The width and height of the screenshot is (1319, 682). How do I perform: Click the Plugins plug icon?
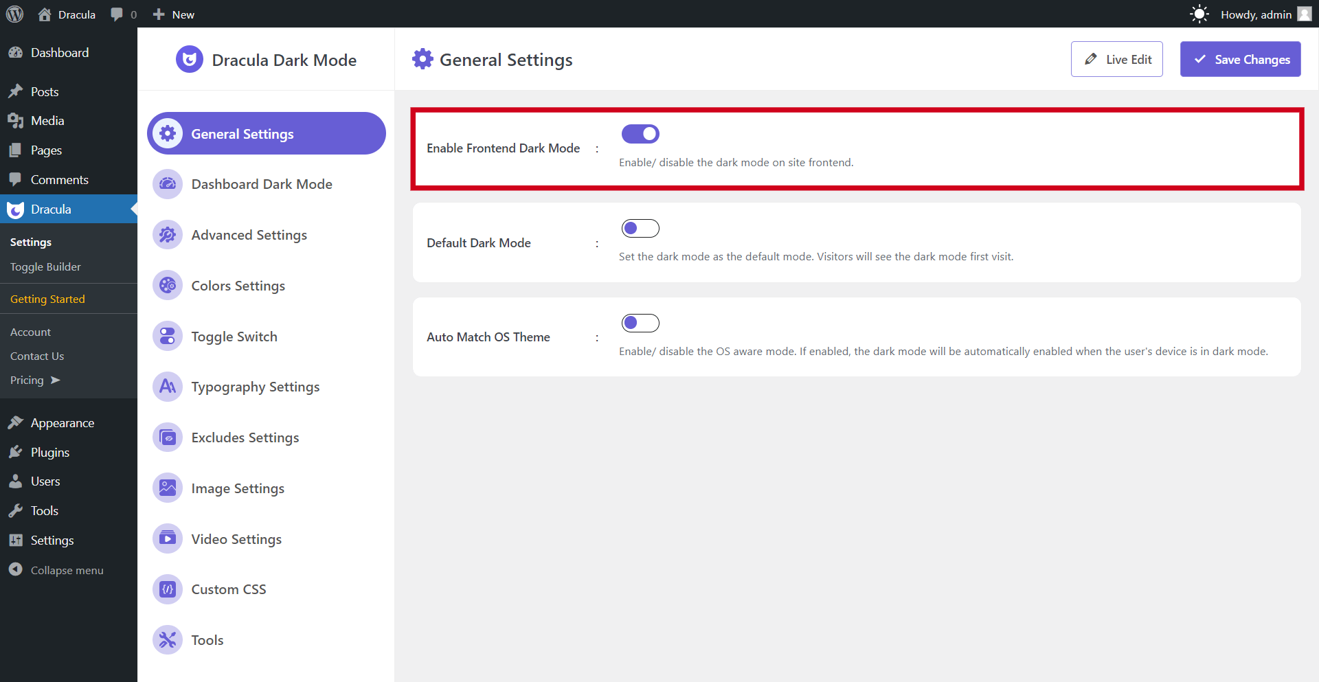click(x=15, y=452)
